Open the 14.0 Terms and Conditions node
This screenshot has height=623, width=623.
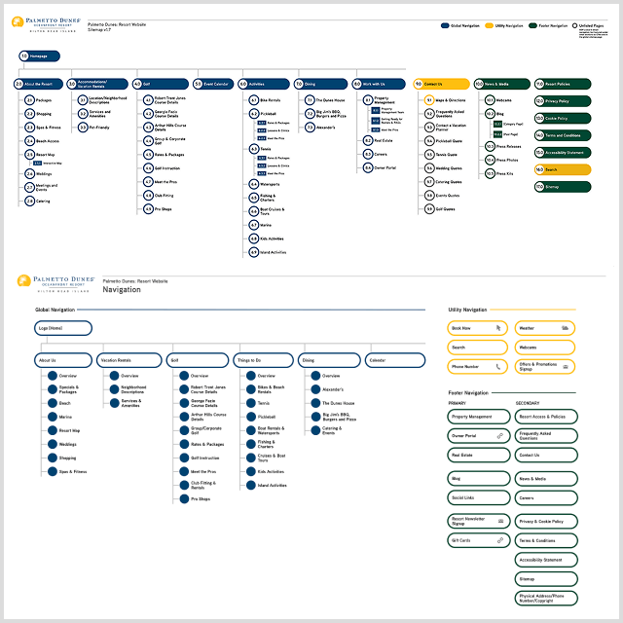pyautogui.click(x=563, y=135)
